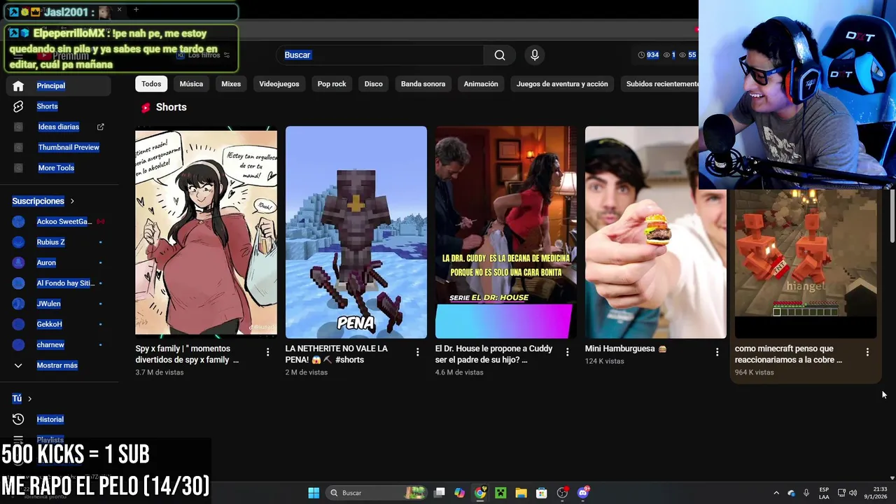
Task: Click the More Tools sidebar icon
Action: pyautogui.click(x=18, y=168)
